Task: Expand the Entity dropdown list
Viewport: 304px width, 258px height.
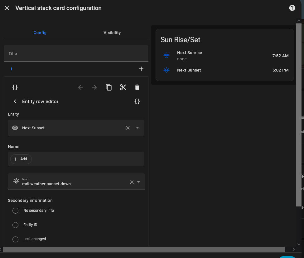Action: (138, 128)
